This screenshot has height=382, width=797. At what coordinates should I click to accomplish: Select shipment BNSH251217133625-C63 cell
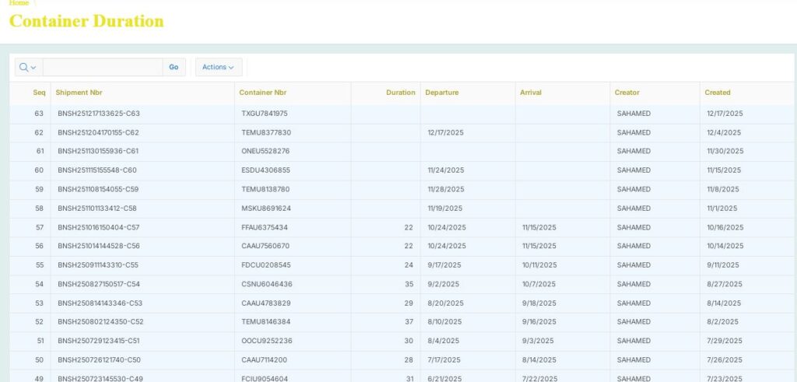tap(98, 114)
